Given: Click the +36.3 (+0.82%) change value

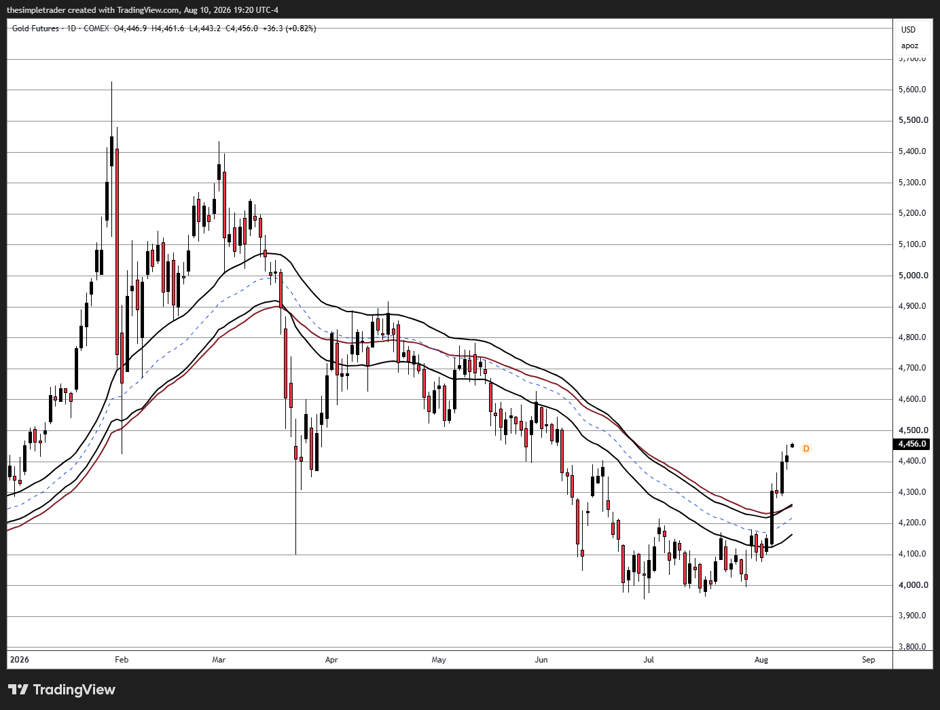Looking at the screenshot, I should pyautogui.click(x=289, y=29).
